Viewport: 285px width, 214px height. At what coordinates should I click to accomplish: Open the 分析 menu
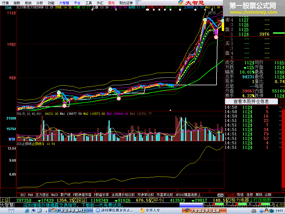pos(40,3)
